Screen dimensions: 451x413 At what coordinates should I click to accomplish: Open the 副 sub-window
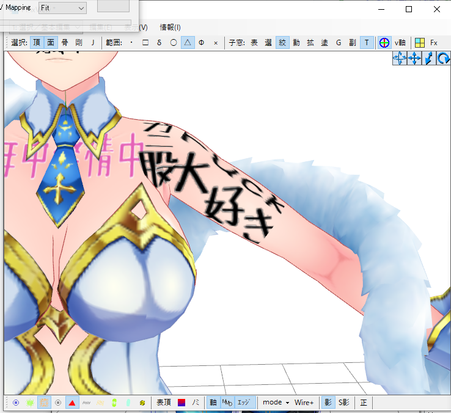(353, 43)
